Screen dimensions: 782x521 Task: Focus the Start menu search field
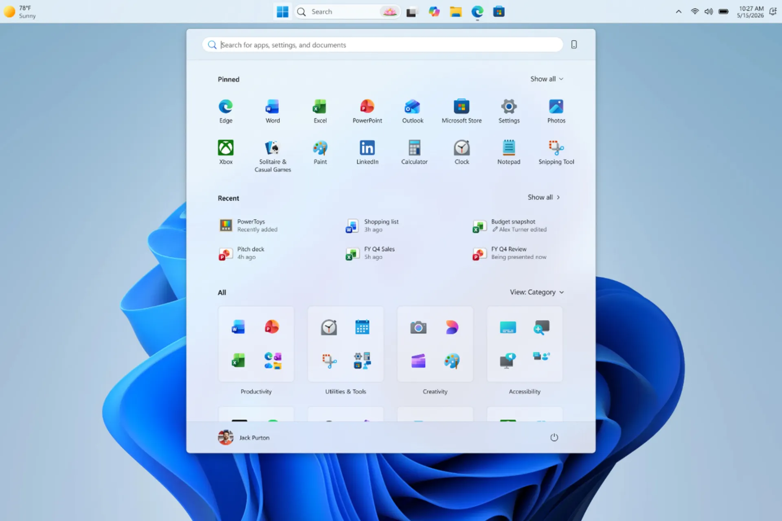click(382, 45)
